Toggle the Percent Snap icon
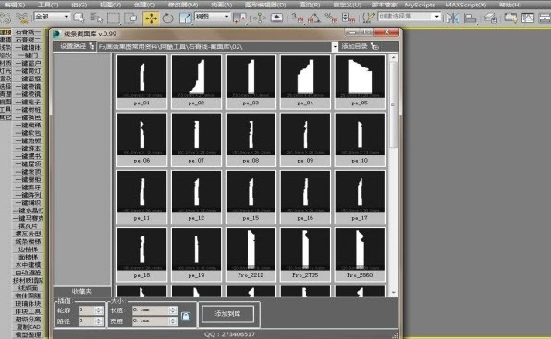 (330, 18)
